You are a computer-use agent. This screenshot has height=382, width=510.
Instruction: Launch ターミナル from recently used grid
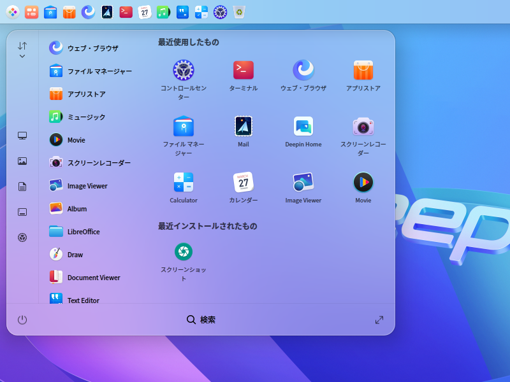tap(244, 70)
